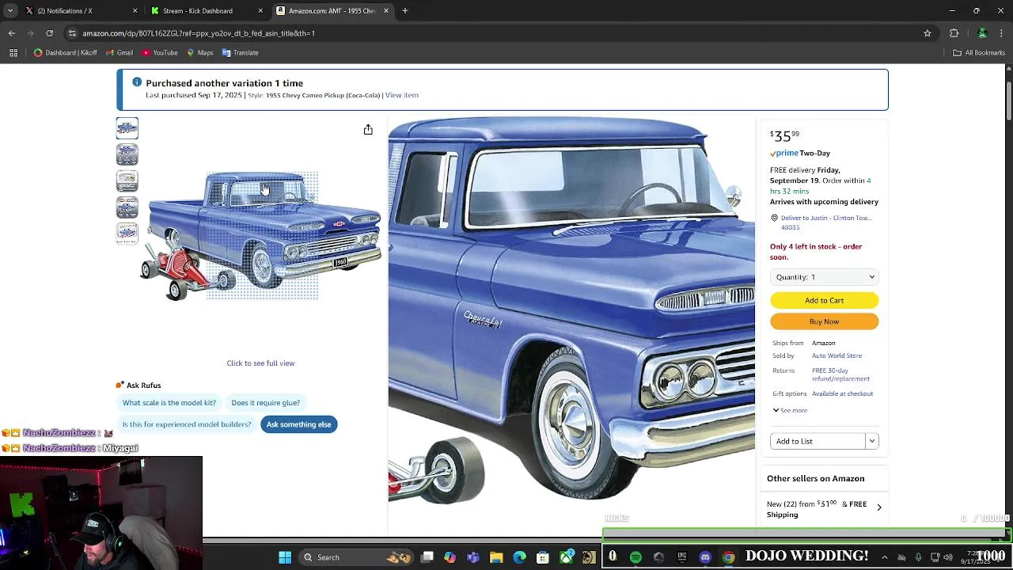Viewport: 1013px width, 570px height.
Task: Open the Gmail bookmark
Action: tap(118, 53)
